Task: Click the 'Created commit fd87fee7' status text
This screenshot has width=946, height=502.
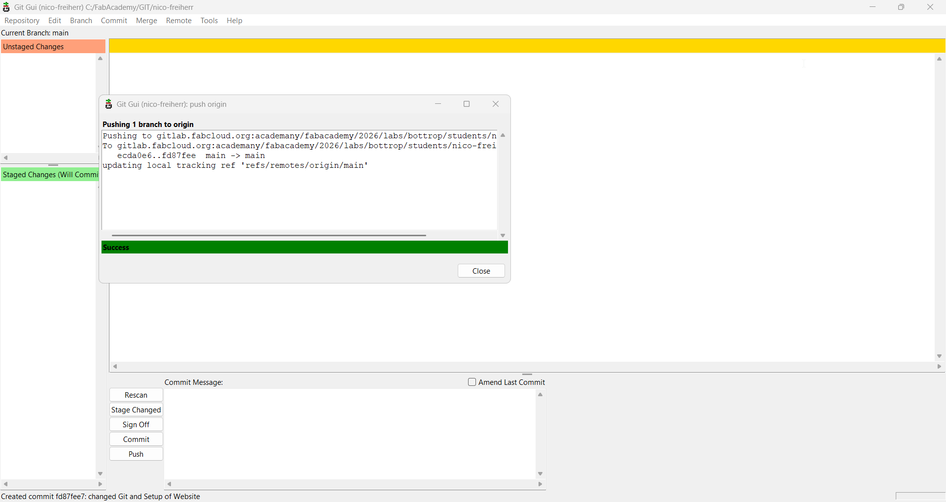Action: pyautogui.click(x=101, y=497)
